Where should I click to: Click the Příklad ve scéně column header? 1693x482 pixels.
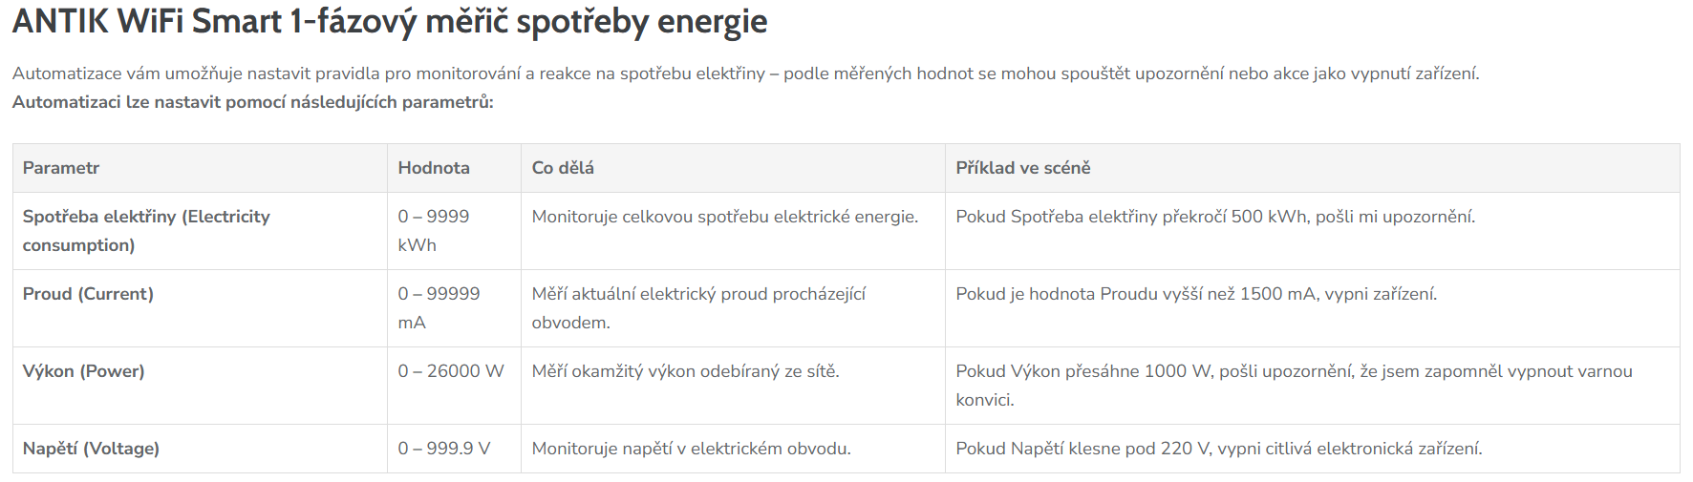tap(1023, 168)
